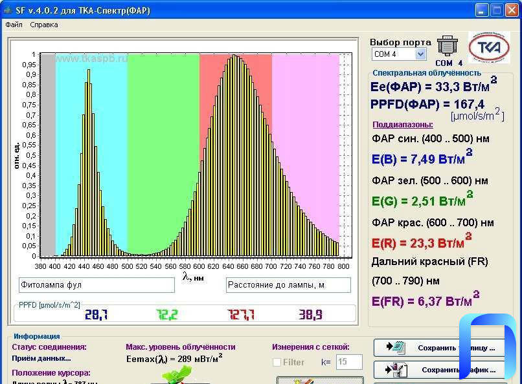Click the k= grid coefficient field
The image size is (522, 384).
tap(349, 362)
